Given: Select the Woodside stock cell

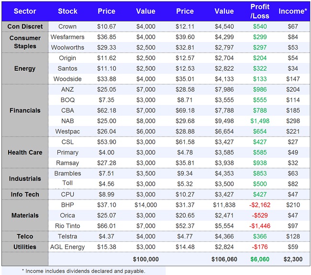Looking at the screenshot, I should 67,79.
